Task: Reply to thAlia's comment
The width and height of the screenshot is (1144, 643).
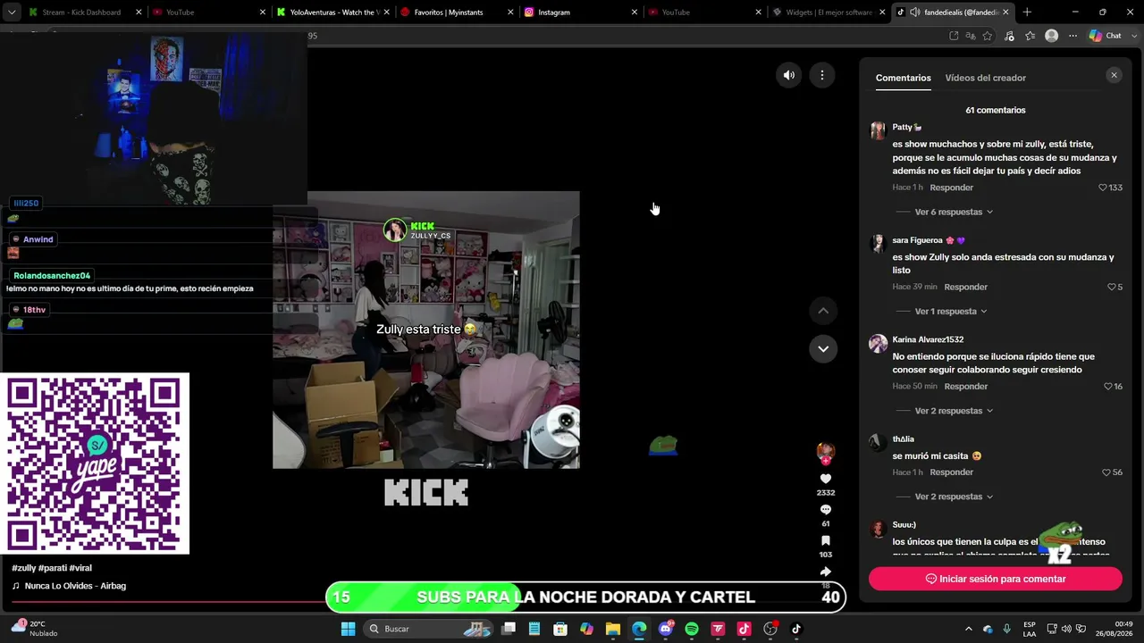Action: [x=951, y=472]
